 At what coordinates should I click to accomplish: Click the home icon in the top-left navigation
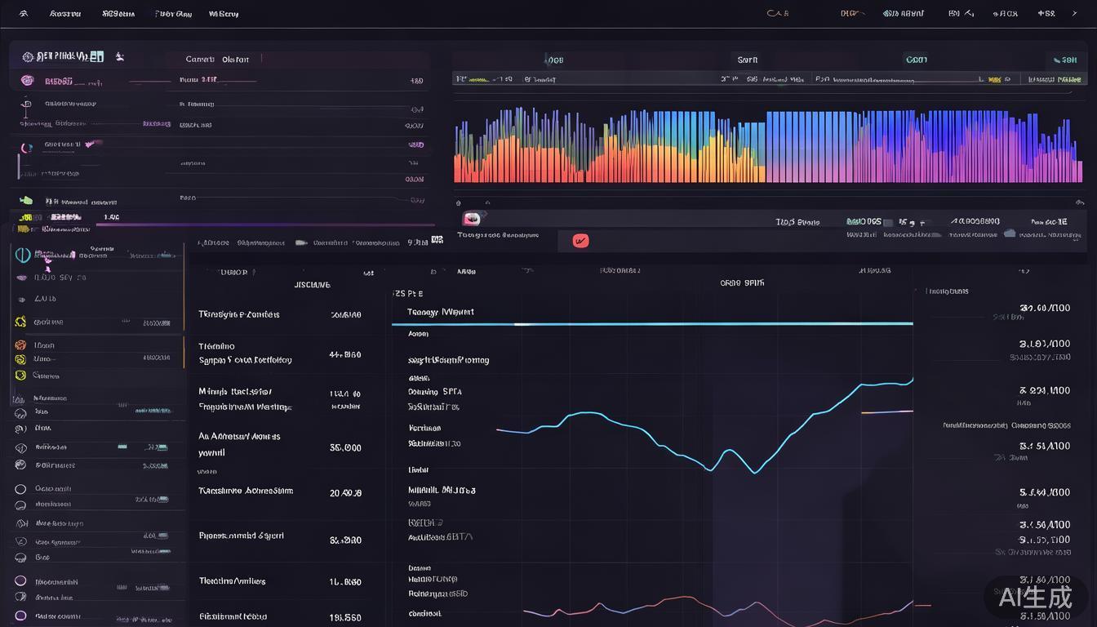click(x=24, y=14)
